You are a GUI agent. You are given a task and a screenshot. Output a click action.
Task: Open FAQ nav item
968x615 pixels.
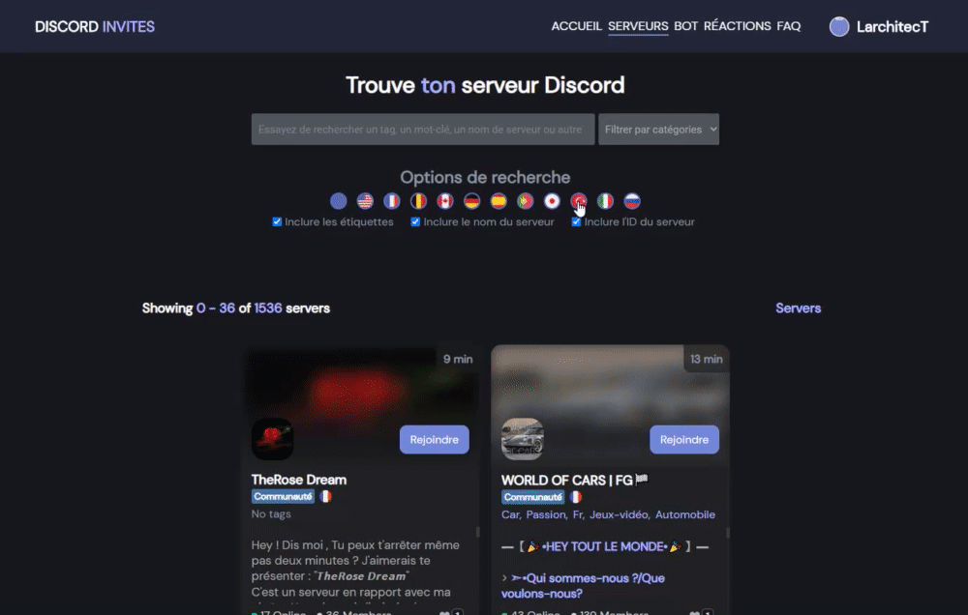coord(788,26)
